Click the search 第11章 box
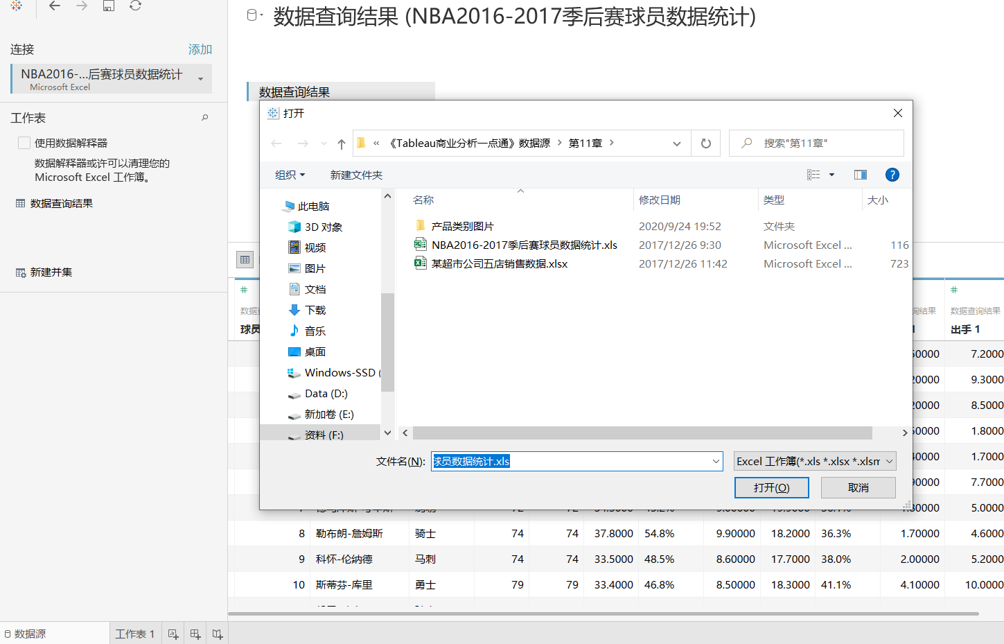 point(816,143)
